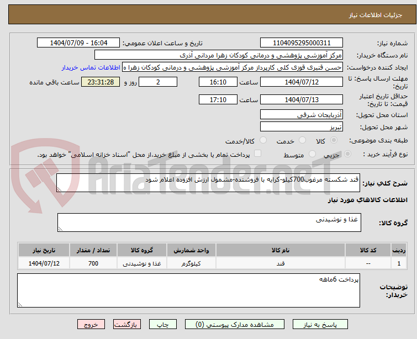Click the اطلاعات کالاهای مورد نیاز heading
The width and height of the screenshot is (417, 339).
(x=367, y=200)
